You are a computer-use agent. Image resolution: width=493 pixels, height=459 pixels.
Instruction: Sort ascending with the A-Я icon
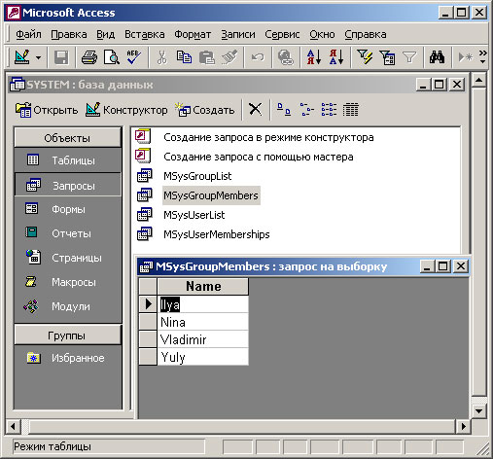(314, 57)
